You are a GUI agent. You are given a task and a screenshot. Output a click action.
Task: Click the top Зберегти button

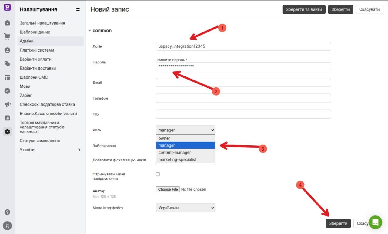340,9
